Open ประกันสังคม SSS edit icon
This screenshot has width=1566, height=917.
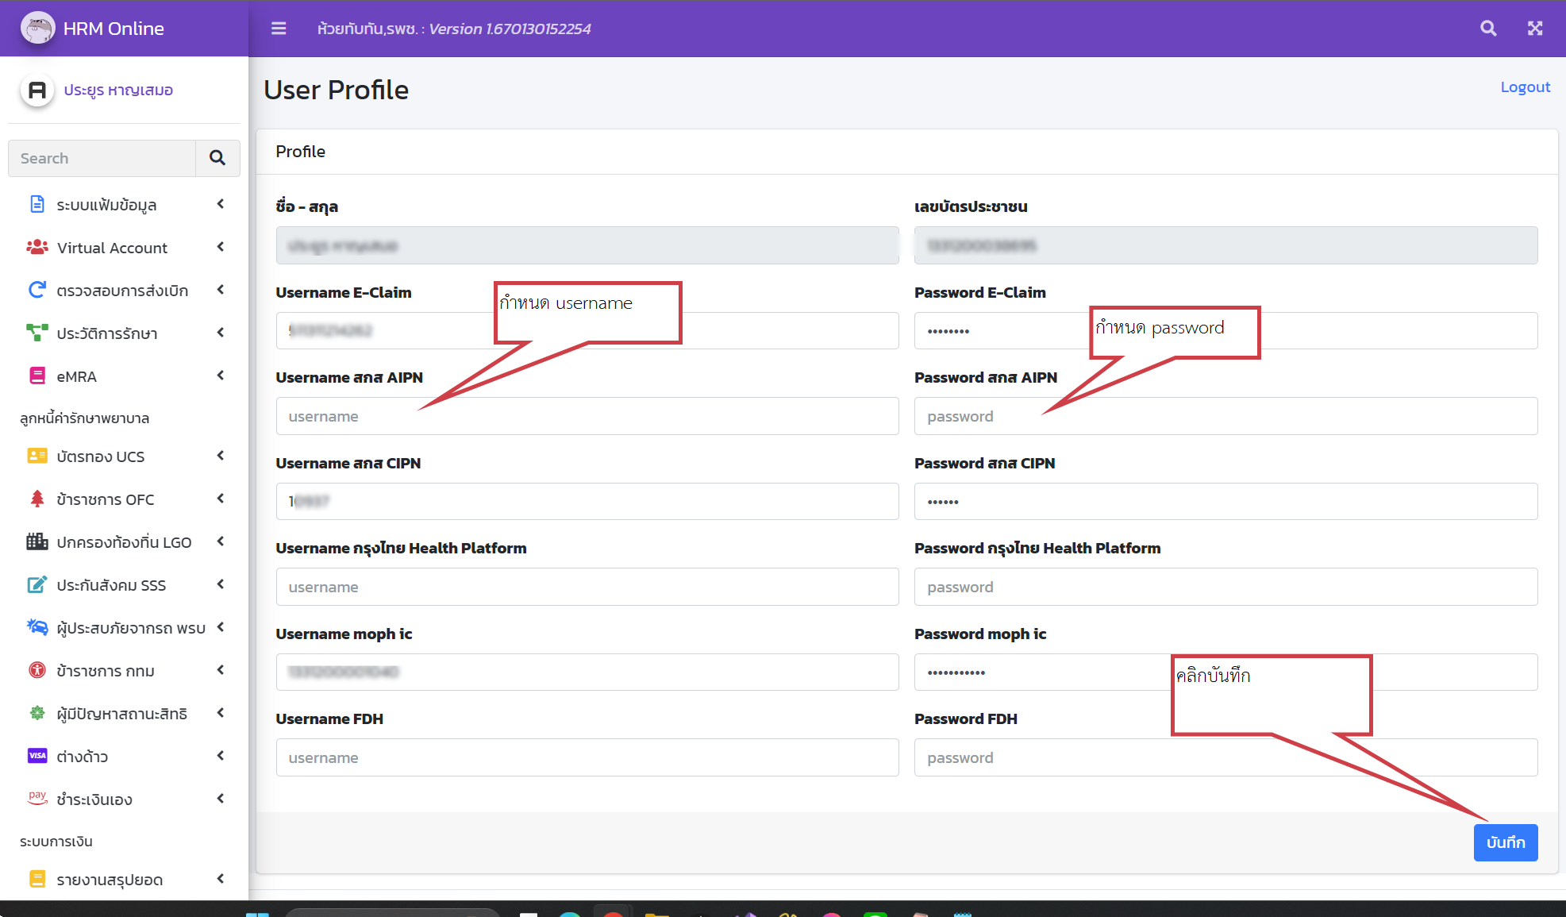click(x=37, y=584)
